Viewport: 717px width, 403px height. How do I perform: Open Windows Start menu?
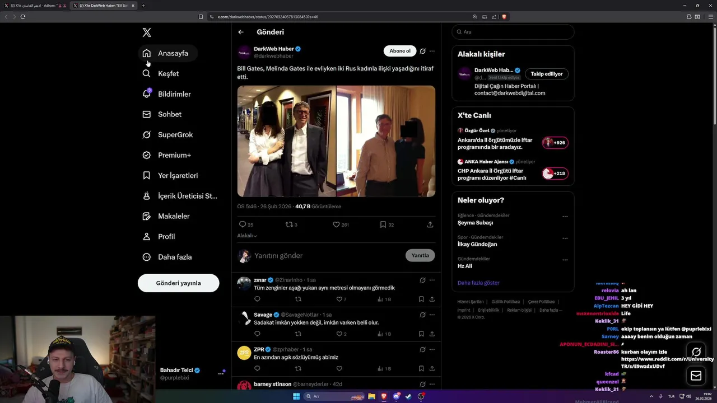pyautogui.click(x=296, y=396)
